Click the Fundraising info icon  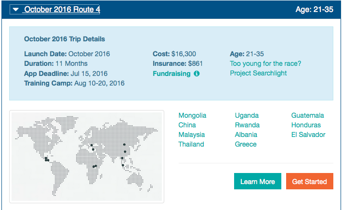(x=197, y=74)
